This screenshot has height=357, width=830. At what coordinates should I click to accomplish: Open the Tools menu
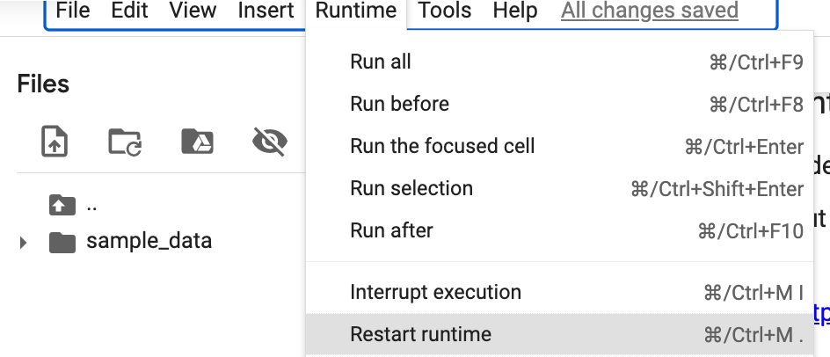[445, 10]
